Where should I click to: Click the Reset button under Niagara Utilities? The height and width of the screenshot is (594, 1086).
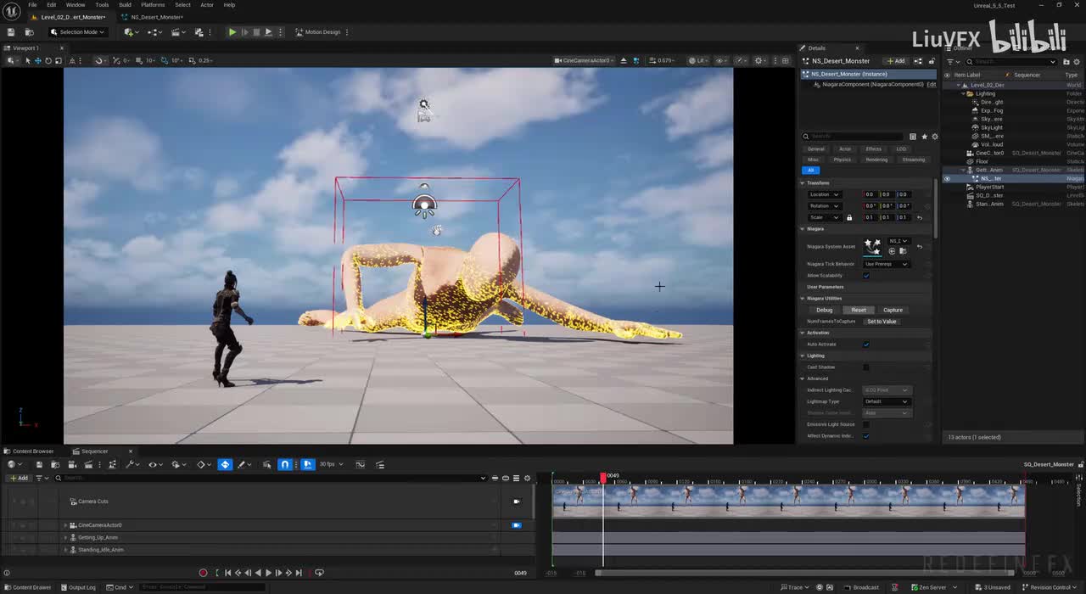click(859, 310)
